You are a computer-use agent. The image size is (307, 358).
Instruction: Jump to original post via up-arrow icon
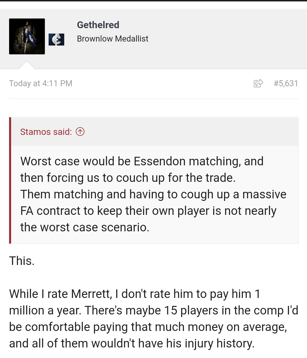(80, 132)
